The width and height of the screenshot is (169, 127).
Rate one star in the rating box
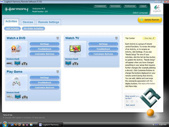point(127,101)
